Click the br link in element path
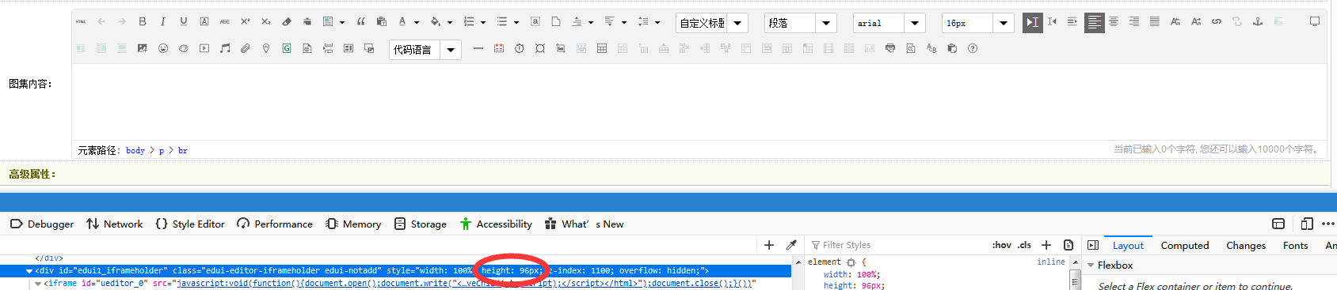This screenshot has height=290, width=1337. (x=183, y=150)
